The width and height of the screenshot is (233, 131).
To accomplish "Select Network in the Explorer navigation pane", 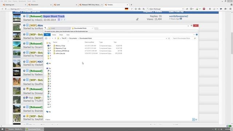I will pyautogui.click(x=48, y=112).
